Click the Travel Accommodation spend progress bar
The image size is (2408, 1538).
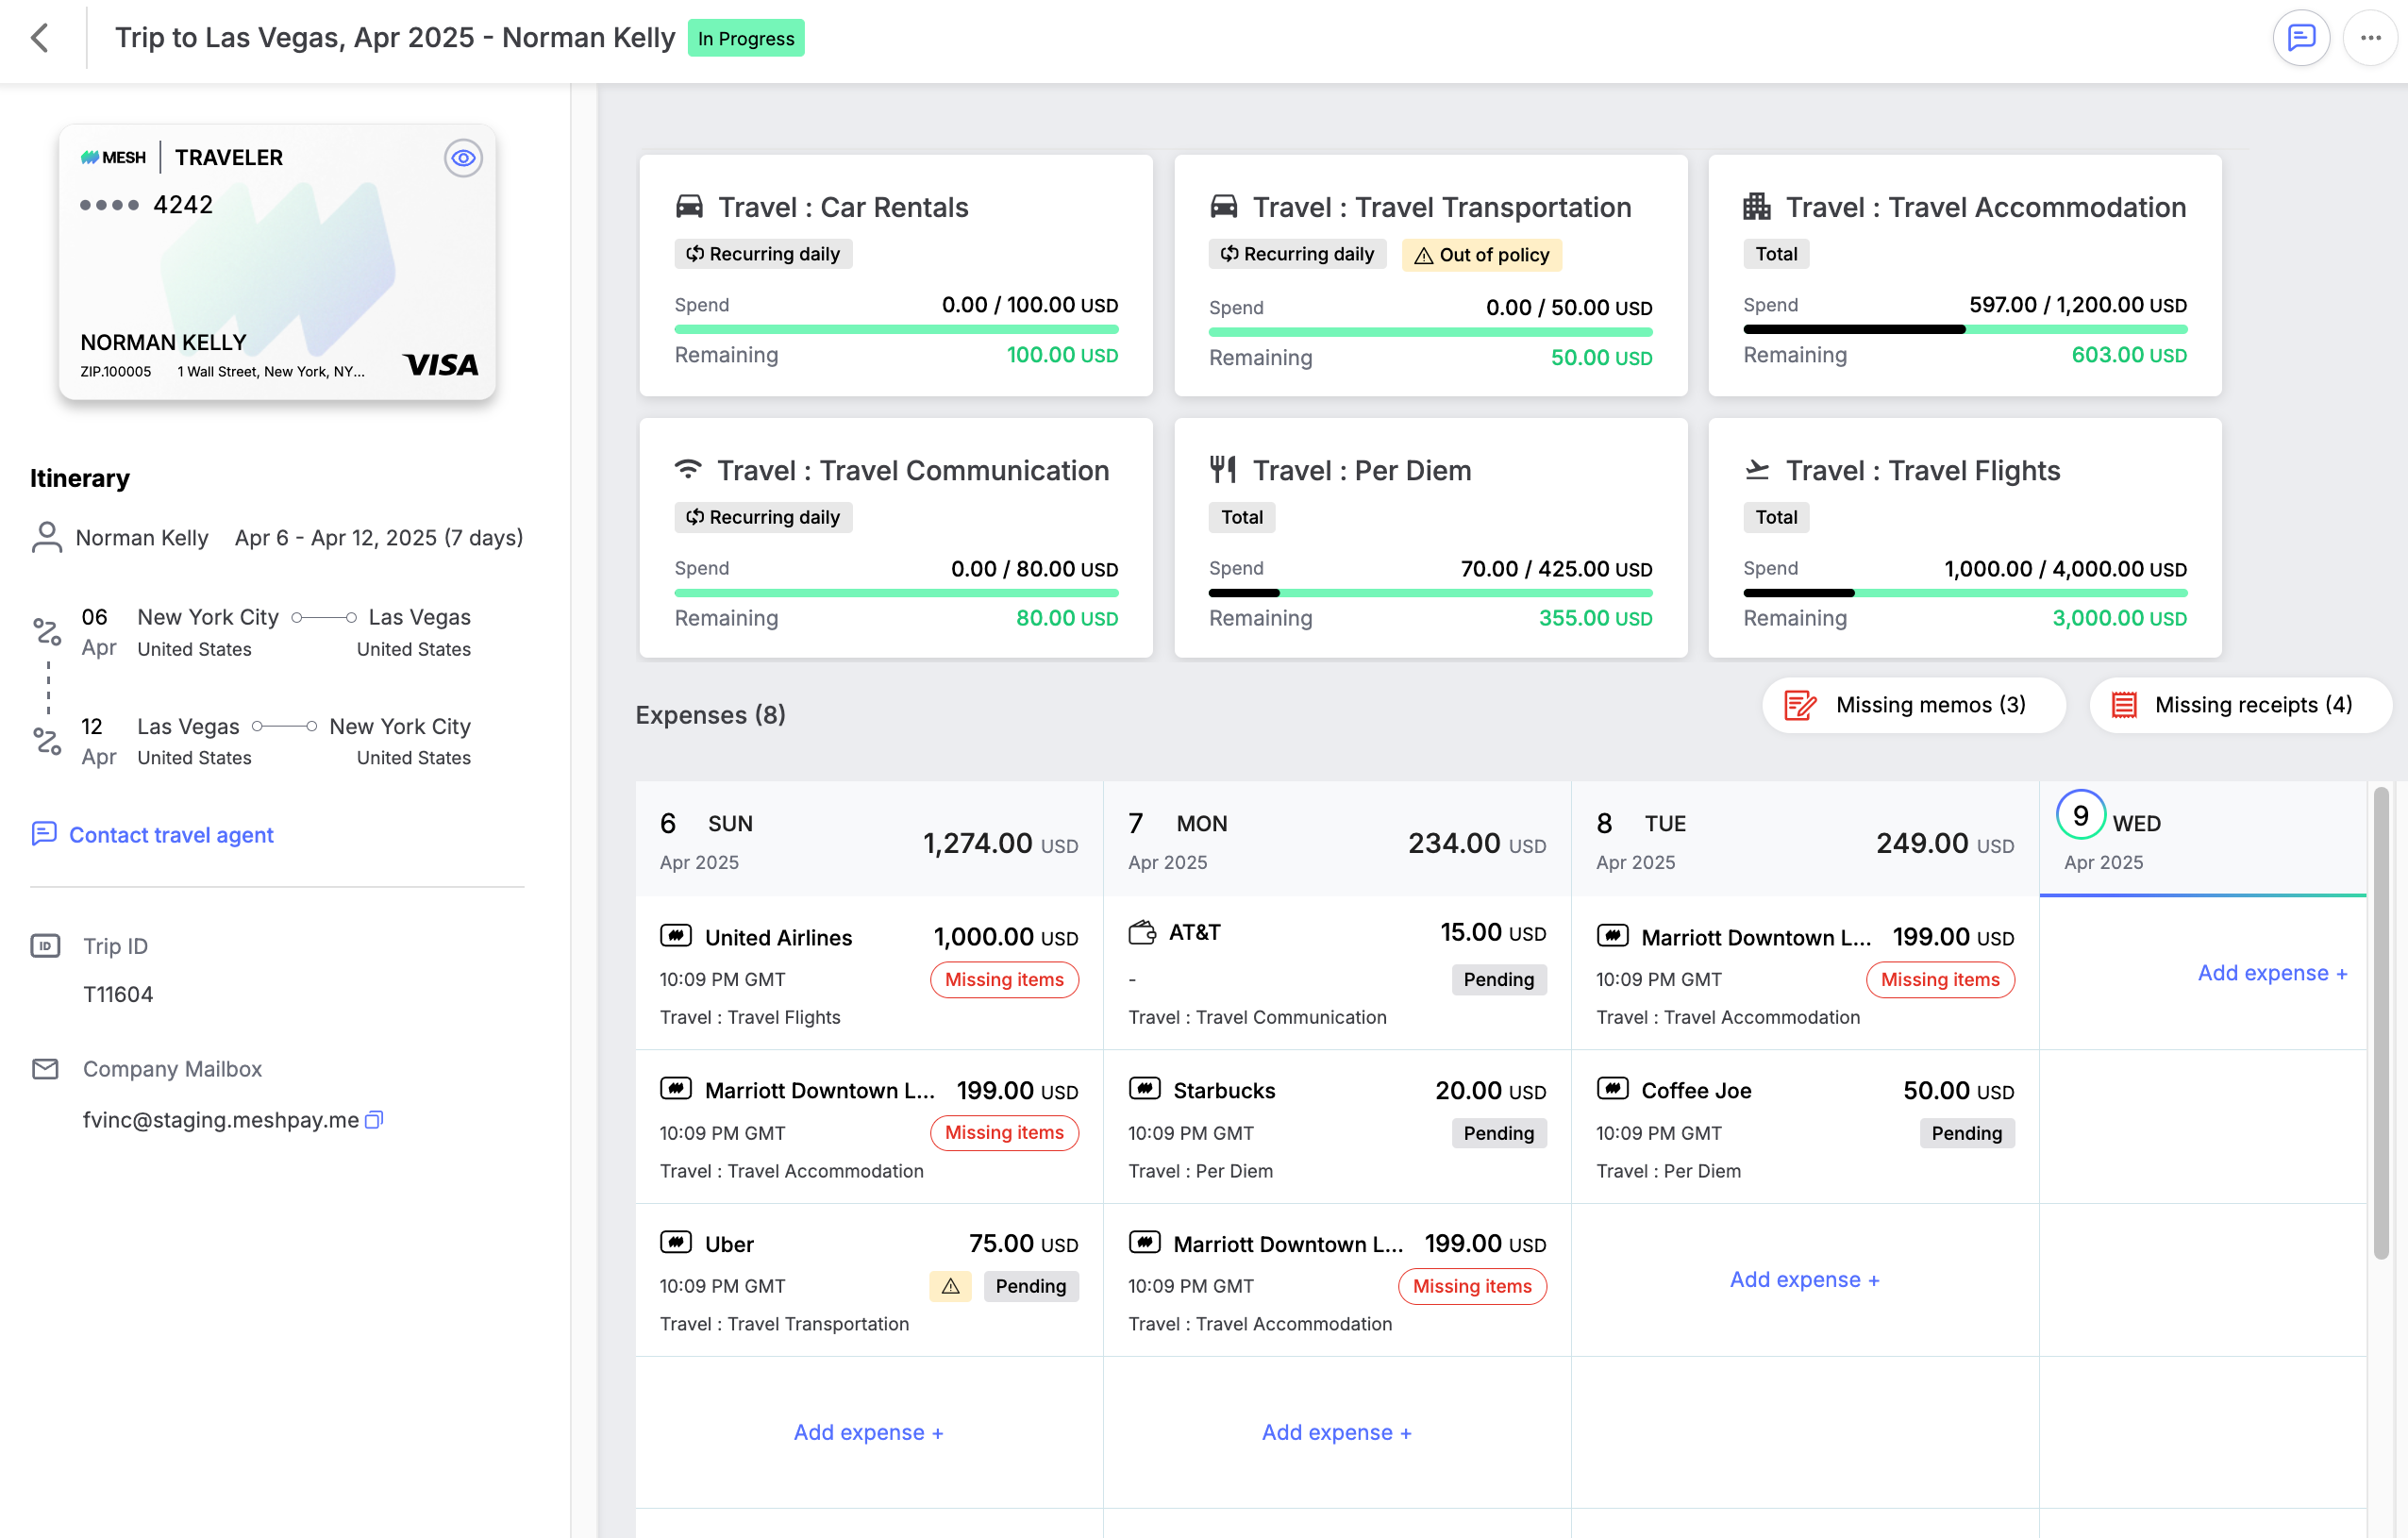(1965, 329)
